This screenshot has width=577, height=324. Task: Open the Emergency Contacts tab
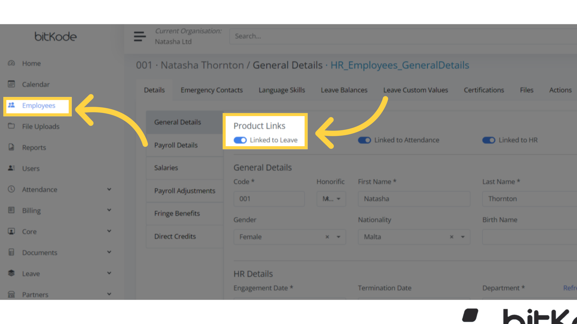[x=212, y=90]
